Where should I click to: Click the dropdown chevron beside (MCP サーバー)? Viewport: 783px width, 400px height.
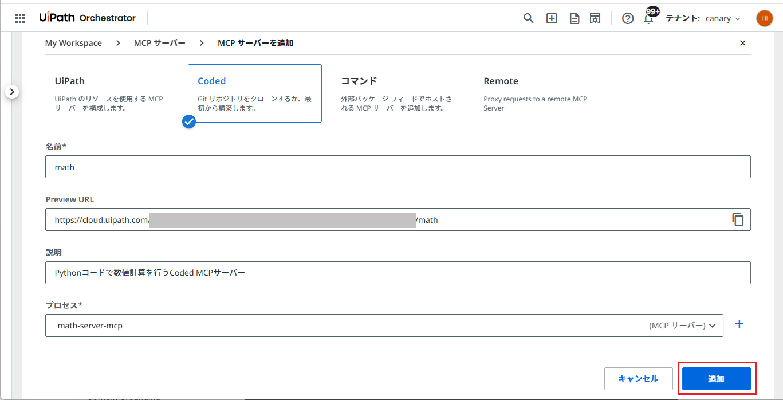713,326
